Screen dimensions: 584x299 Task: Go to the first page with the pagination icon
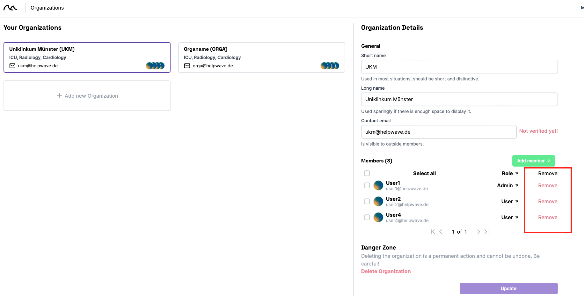[x=433, y=232]
